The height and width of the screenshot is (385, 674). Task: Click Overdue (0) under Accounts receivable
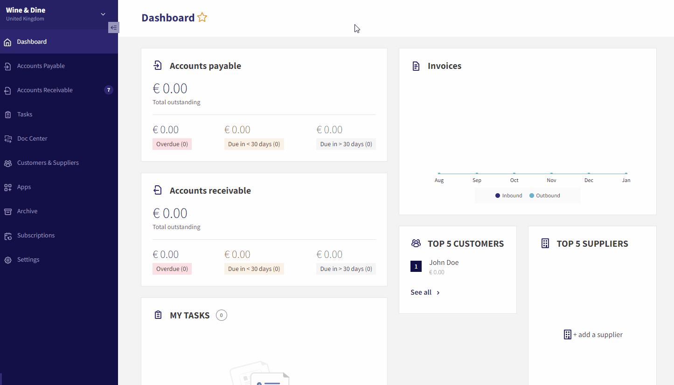point(172,269)
